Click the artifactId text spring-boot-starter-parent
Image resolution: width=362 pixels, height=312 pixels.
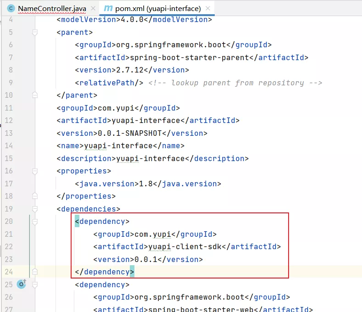(x=189, y=57)
